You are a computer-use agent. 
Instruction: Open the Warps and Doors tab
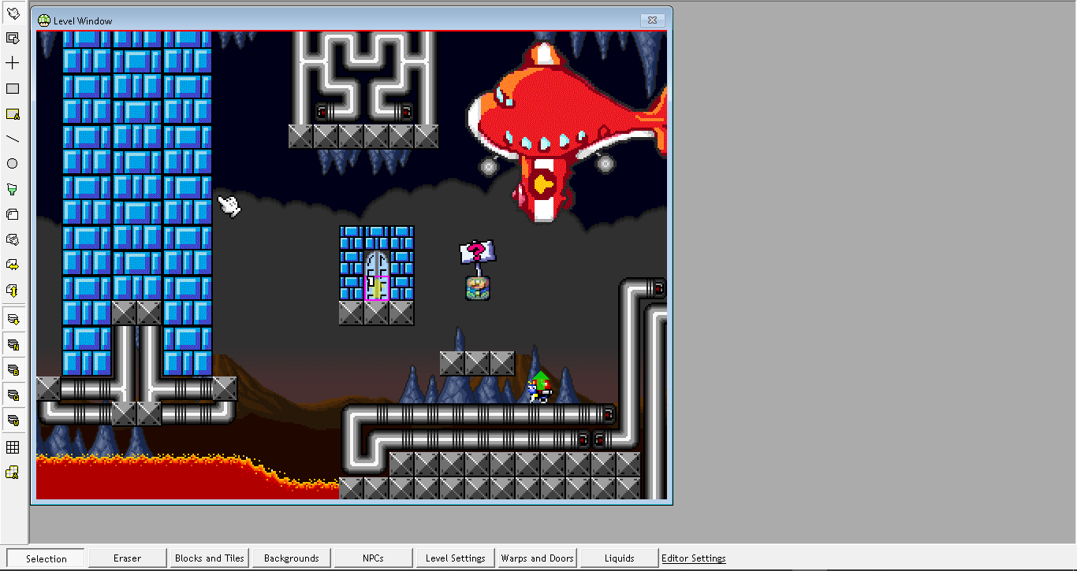[x=537, y=558]
